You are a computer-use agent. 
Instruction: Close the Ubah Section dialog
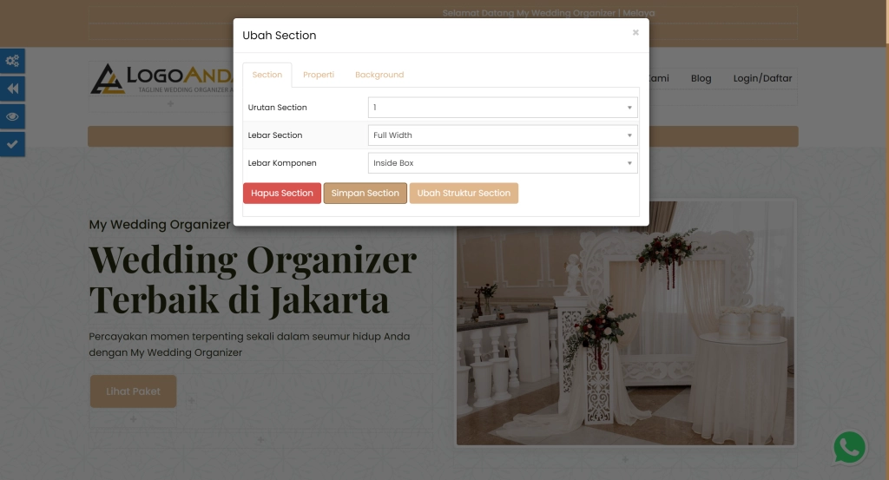pos(635,33)
